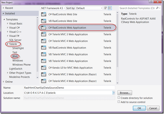Check Add to source control
Viewport: 164px width, 114px height.
click(119, 102)
